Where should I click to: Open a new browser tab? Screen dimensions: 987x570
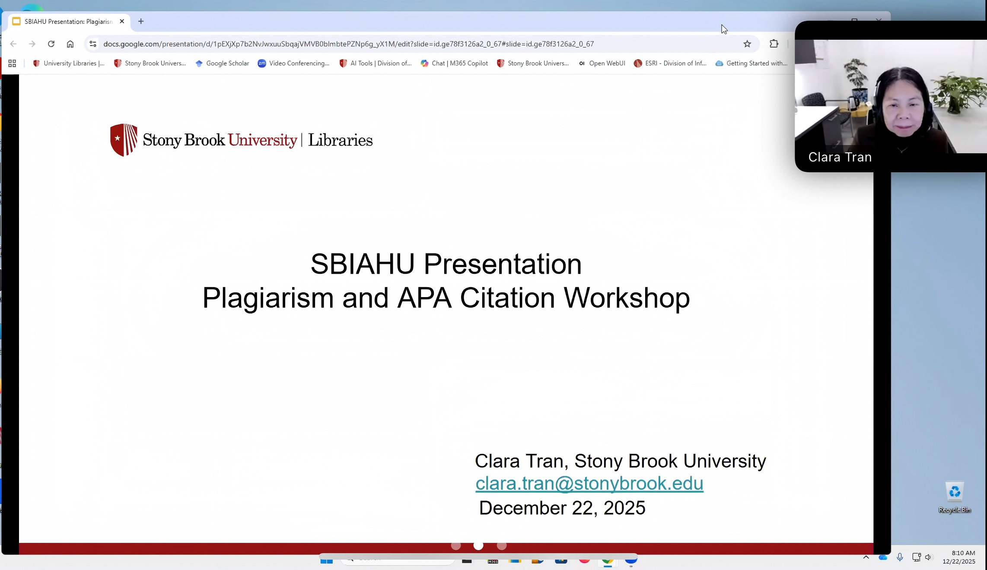coord(141,21)
